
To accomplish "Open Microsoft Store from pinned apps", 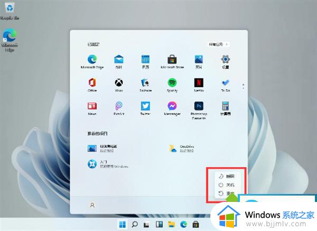I will coord(172,62).
